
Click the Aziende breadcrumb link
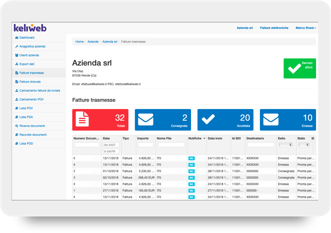[93, 42]
